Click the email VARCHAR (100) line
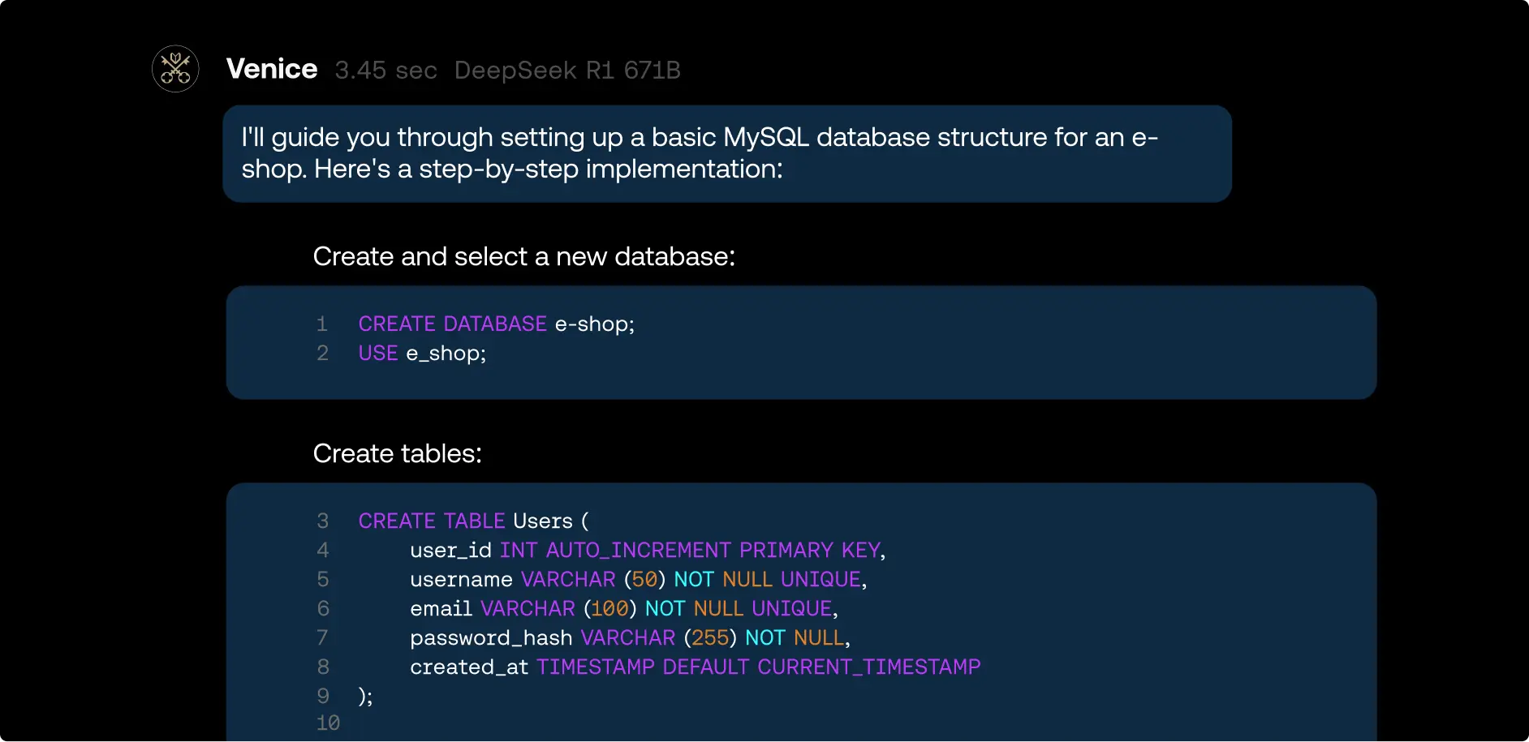 624,608
